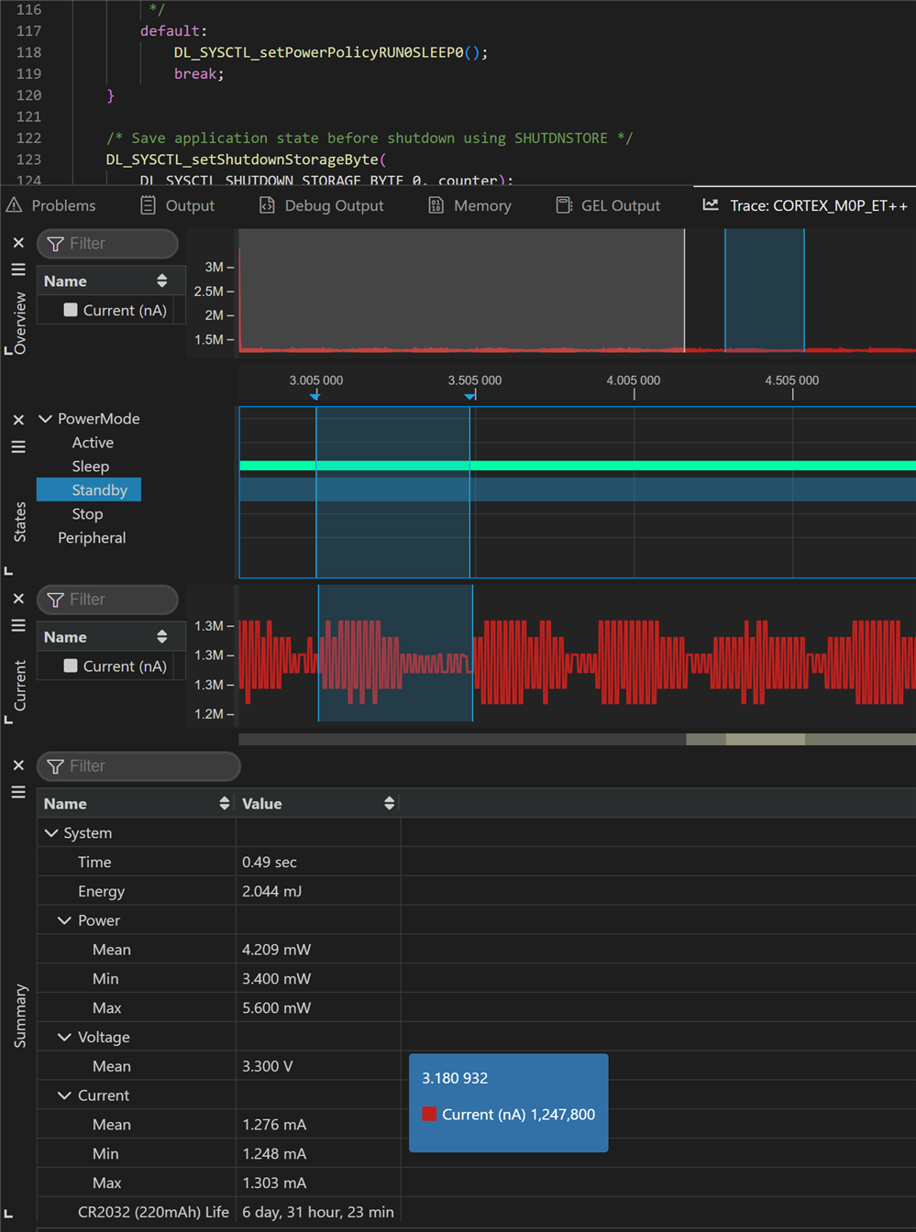Click the Output tab document icon
Viewport: 916px width, 1232px height.
[148, 205]
